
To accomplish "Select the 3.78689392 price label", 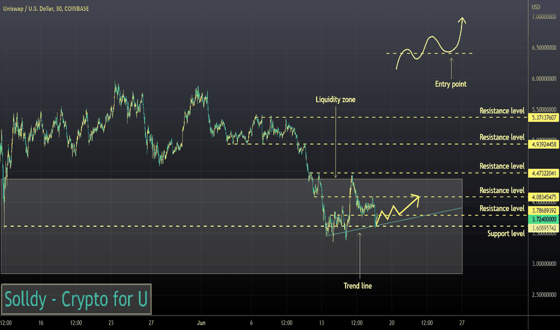I will (544, 211).
